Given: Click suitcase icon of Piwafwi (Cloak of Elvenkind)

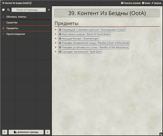Looking at the screenshot, I should [x=60, y=43].
